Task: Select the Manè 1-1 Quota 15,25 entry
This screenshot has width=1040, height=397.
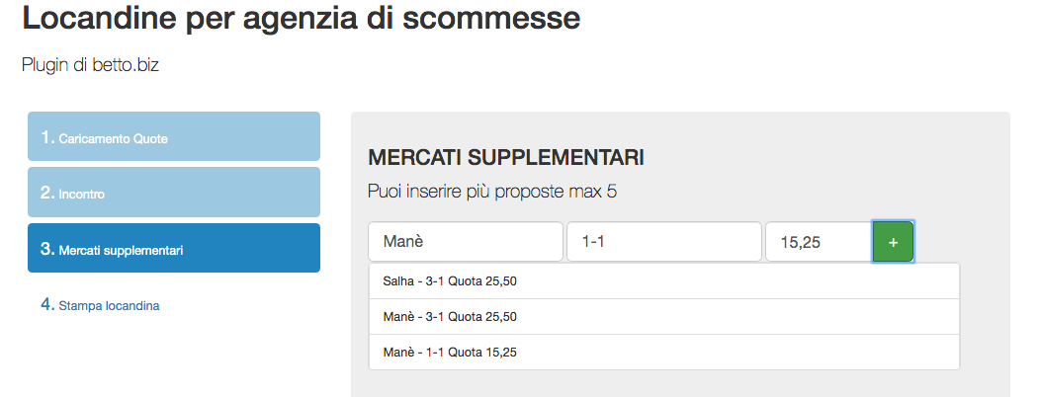Action: pyautogui.click(x=663, y=353)
